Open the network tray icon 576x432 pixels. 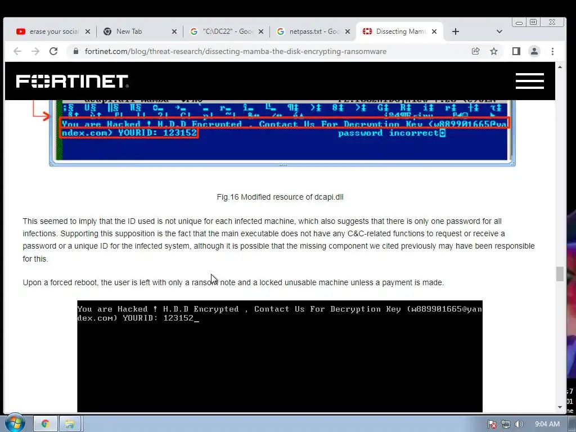point(506,424)
